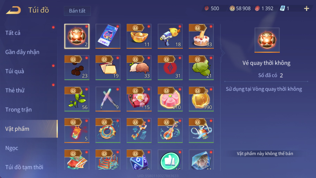The height and width of the screenshot is (178, 316).
Task: Select the gold ingot item with 11
Action: click(139, 36)
